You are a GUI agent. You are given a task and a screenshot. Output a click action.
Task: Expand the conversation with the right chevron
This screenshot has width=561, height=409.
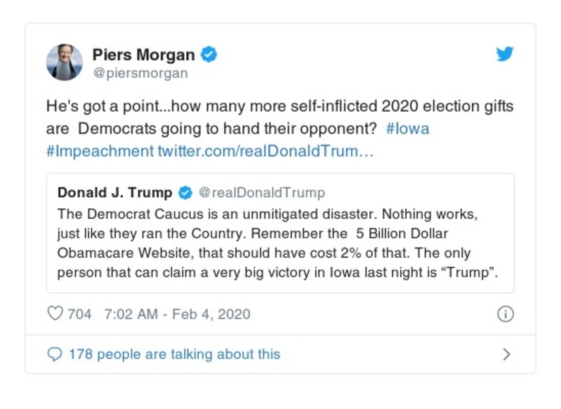506,354
